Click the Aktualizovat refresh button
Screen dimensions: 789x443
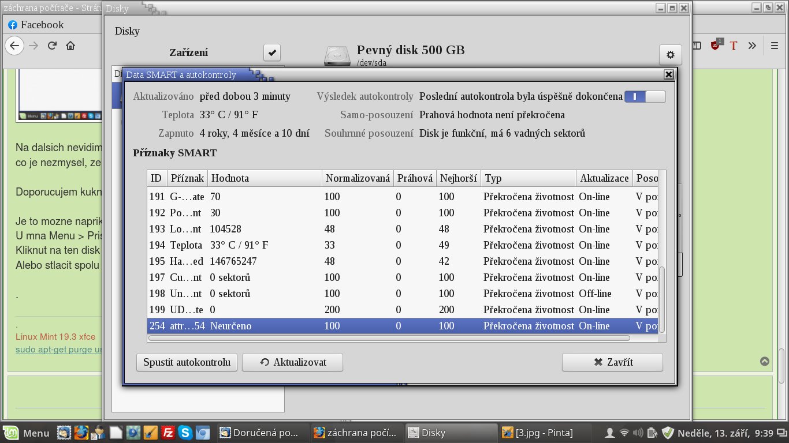(292, 362)
